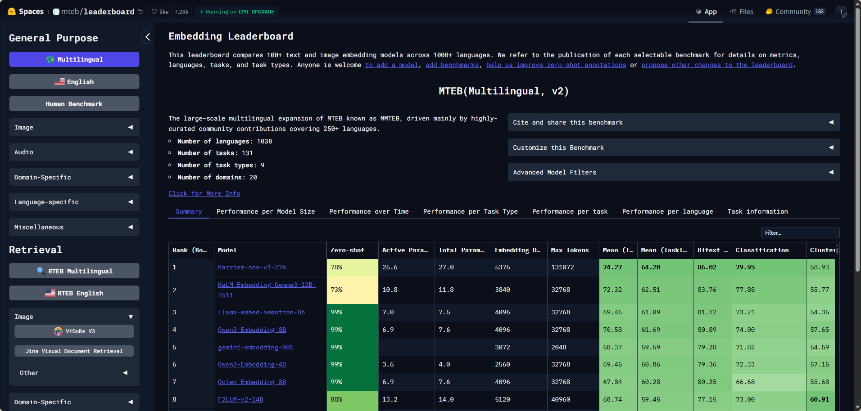This screenshot has height=411, width=861.
Task: Switch to the Summary tab
Action: click(189, 211)
